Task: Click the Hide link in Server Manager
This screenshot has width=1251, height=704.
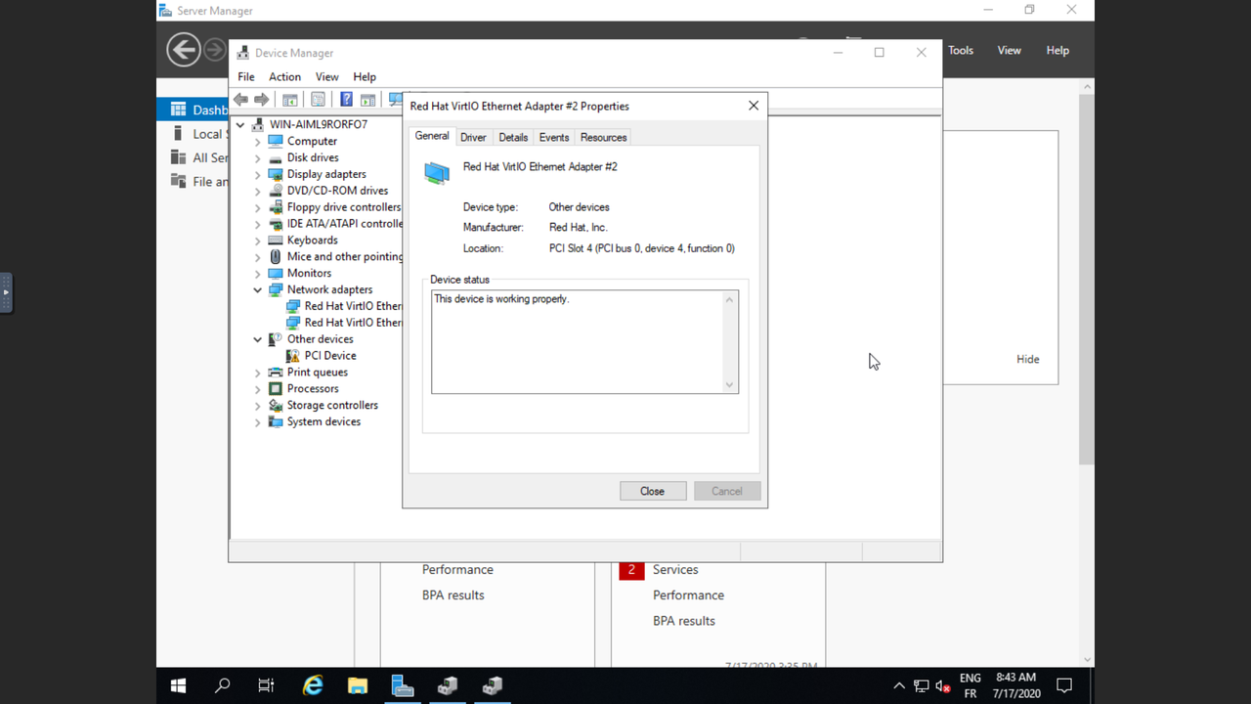Action: [1028, 359]
